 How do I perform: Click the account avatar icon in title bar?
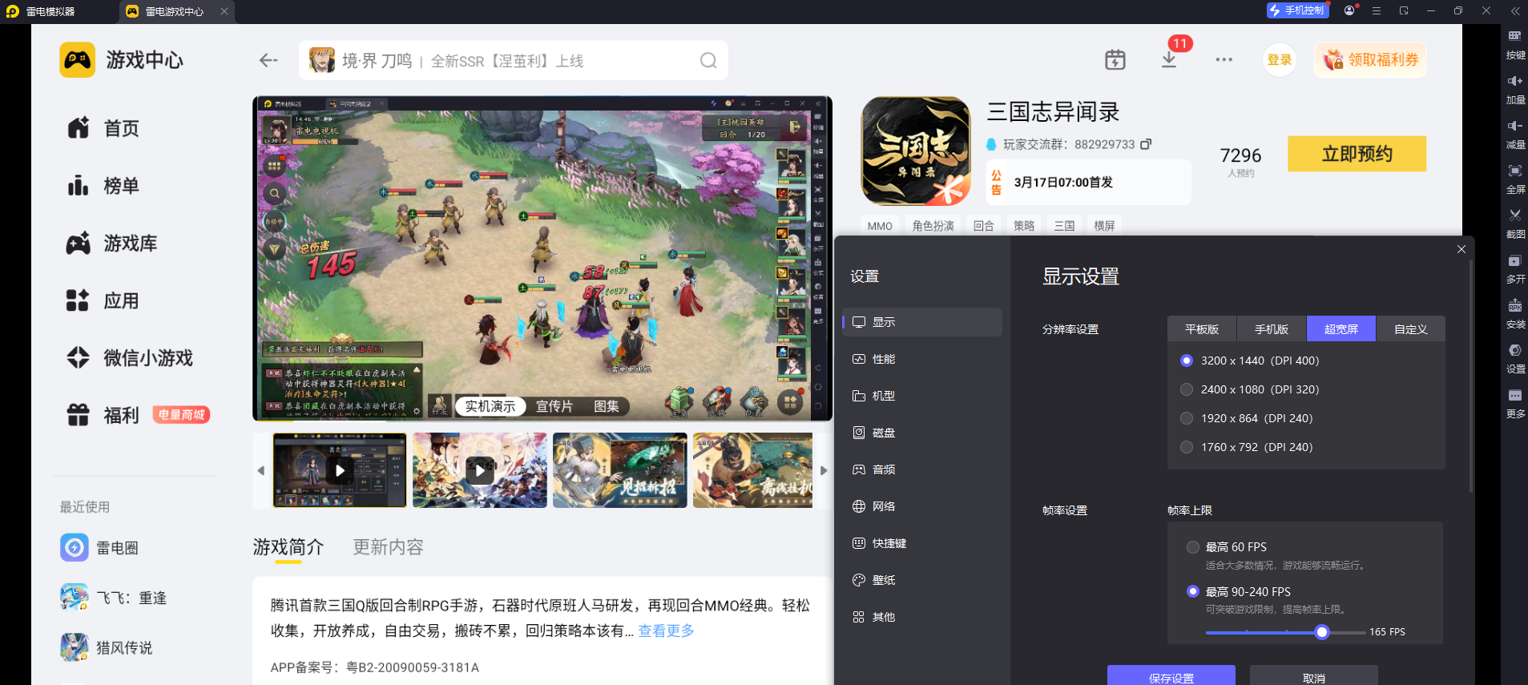pos(1349,10)
